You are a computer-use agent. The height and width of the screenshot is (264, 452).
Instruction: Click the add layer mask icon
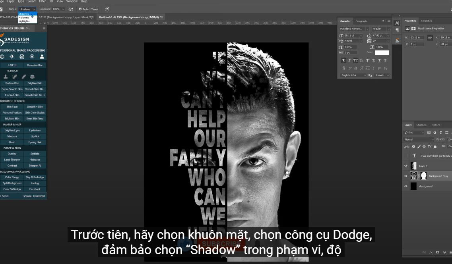pos(437,252)
